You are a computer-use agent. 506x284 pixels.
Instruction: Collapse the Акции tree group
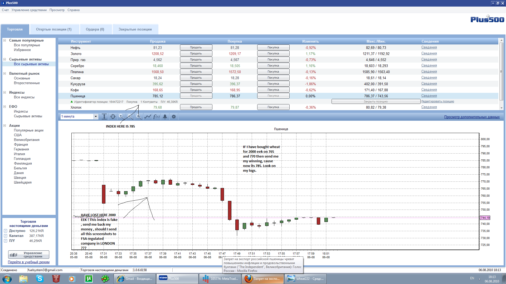coord(4,126)
